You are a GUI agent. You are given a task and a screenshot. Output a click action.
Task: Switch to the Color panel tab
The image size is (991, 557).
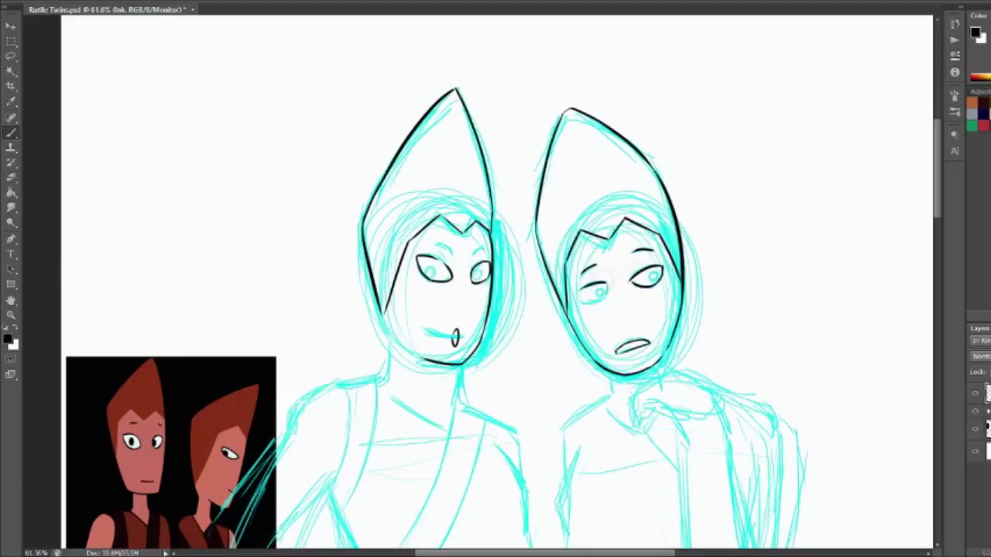[979, 15]
